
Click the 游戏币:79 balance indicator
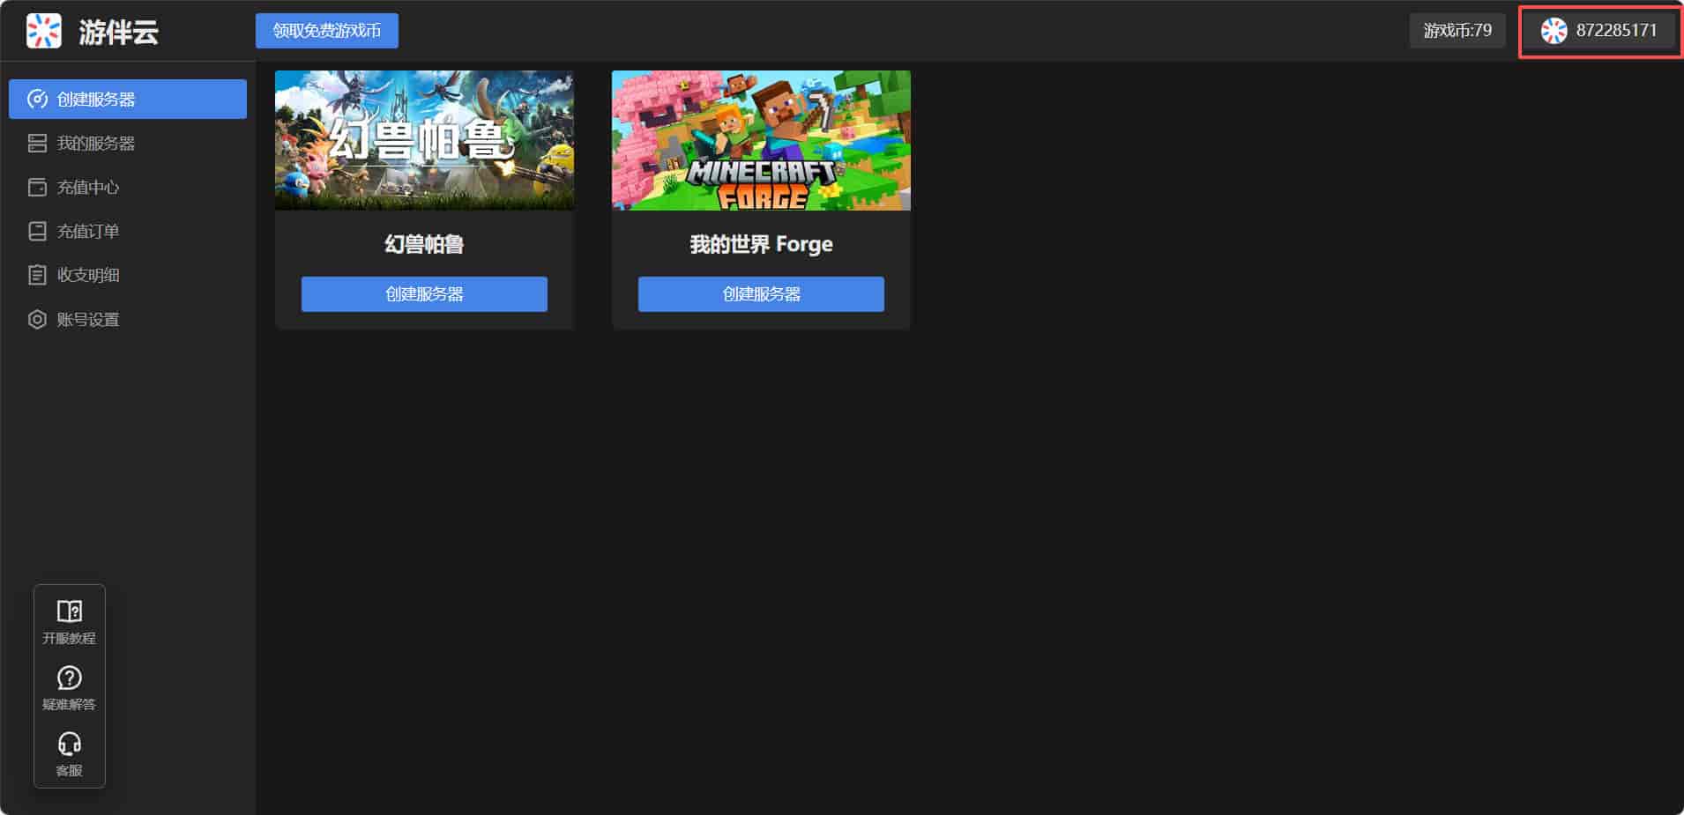tap(1457, 31)
